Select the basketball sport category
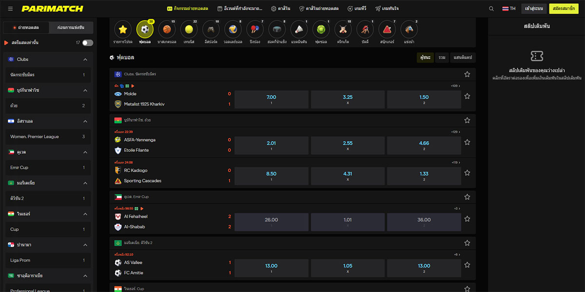The image size is (585, 292). tap(166, 30)
